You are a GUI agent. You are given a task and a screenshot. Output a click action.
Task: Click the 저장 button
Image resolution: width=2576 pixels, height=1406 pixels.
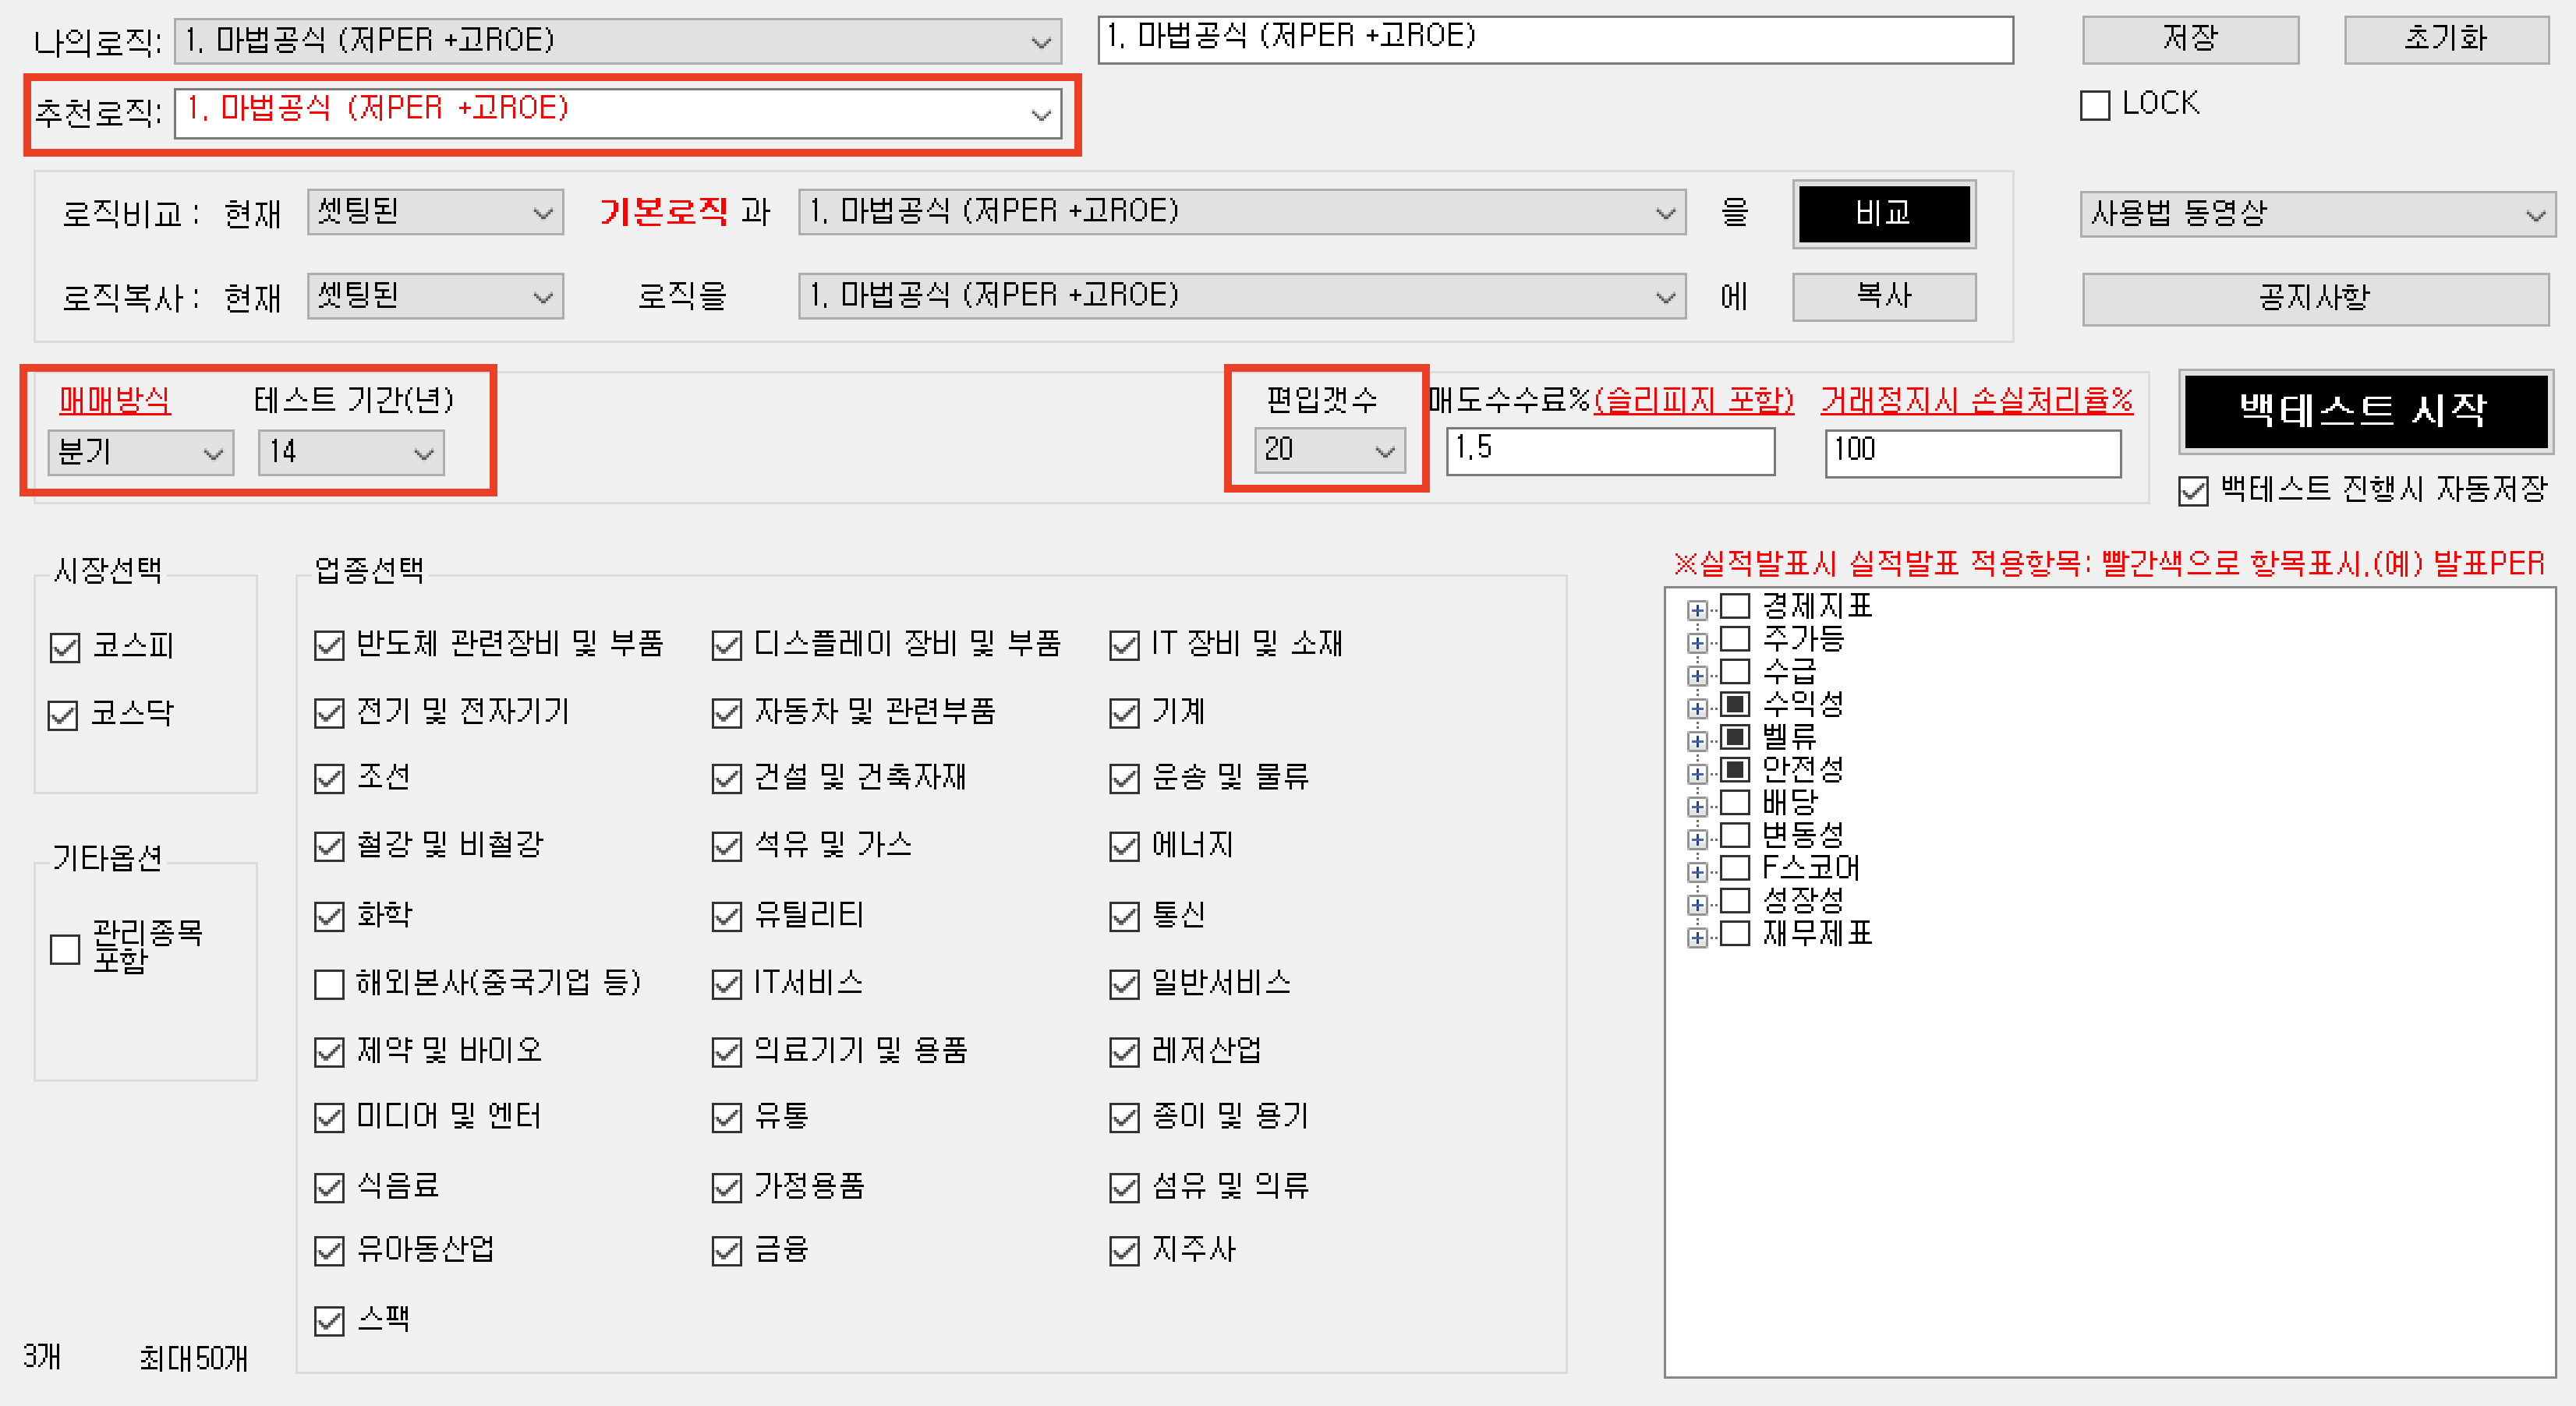click(x=2189, y=40)
